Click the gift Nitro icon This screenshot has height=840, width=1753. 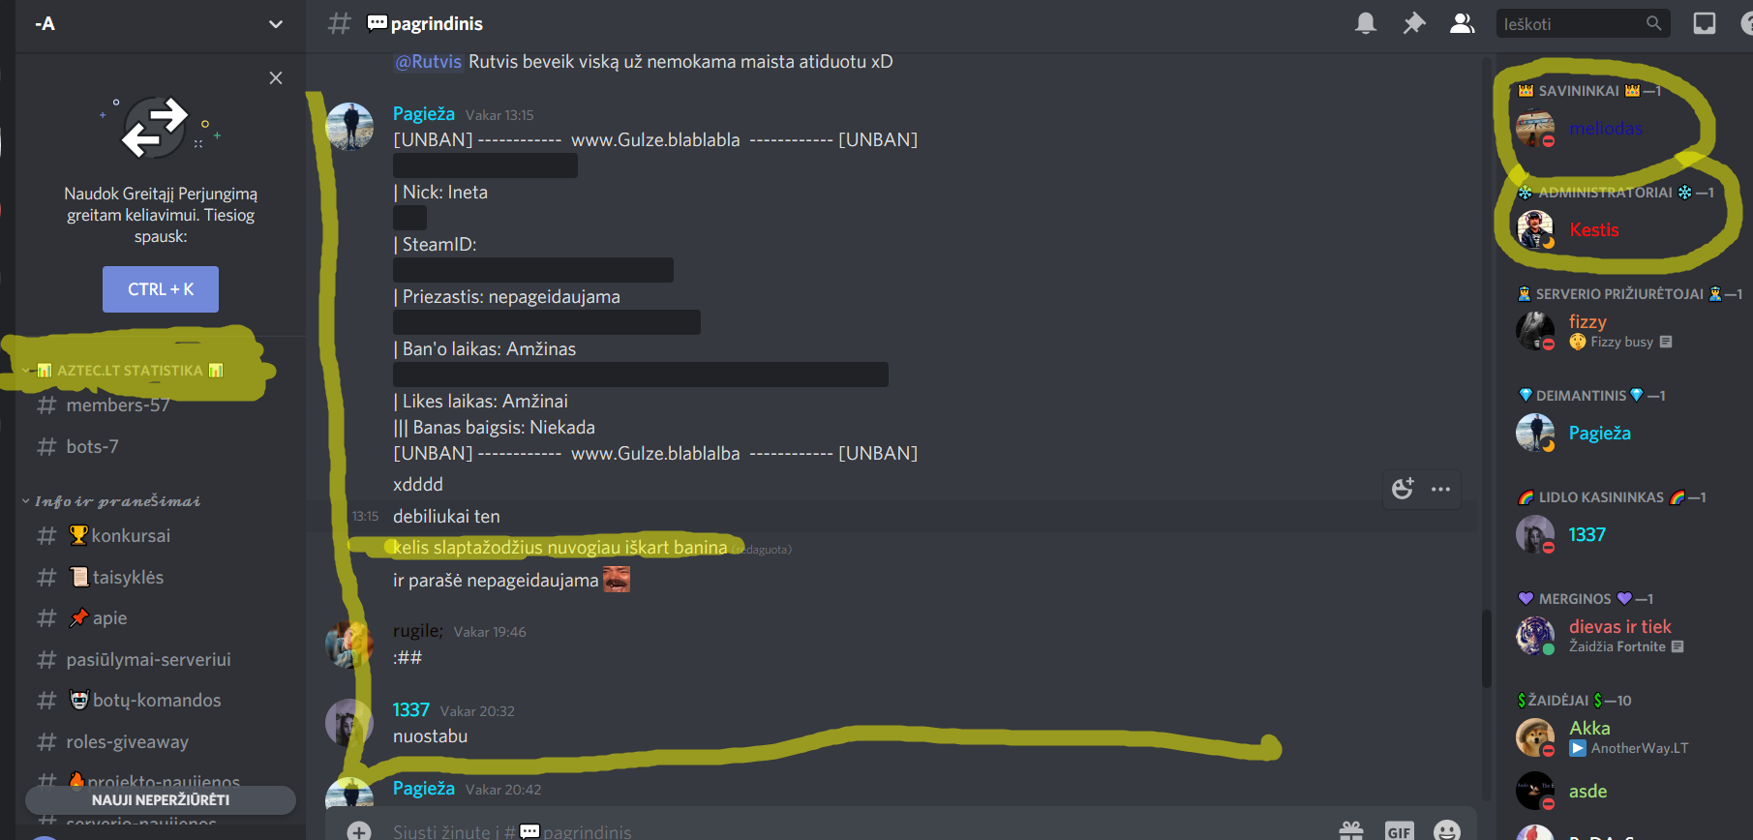(x=1351, y=831)
